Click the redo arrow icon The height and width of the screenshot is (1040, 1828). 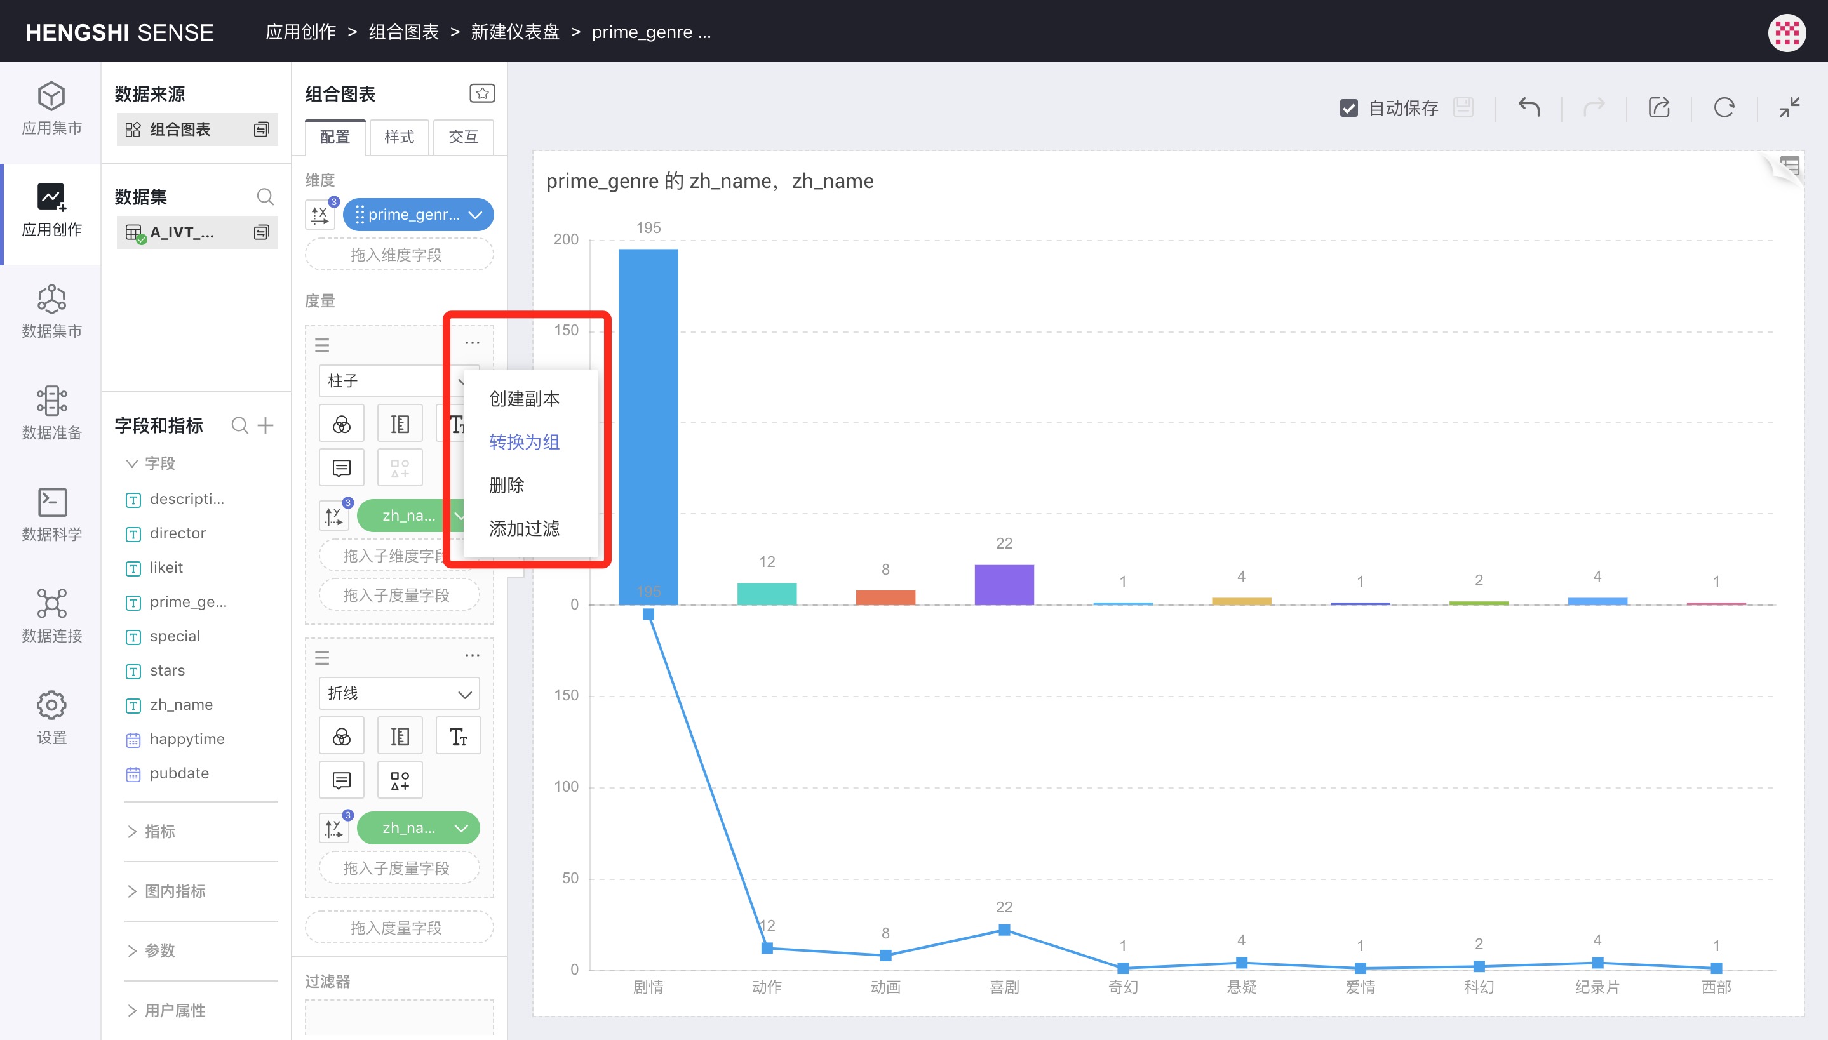1594,107
